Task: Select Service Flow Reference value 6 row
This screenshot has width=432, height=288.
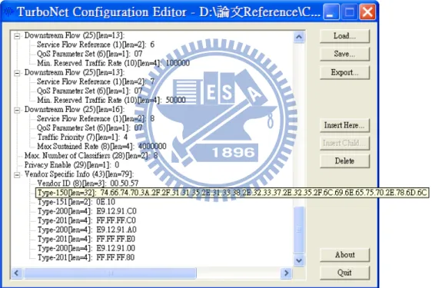Action: (x=95, y=45)
